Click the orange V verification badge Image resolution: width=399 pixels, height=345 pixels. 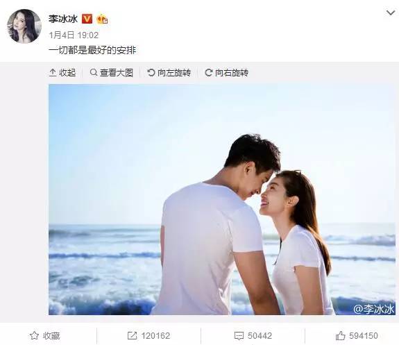(x=87, y=19)
